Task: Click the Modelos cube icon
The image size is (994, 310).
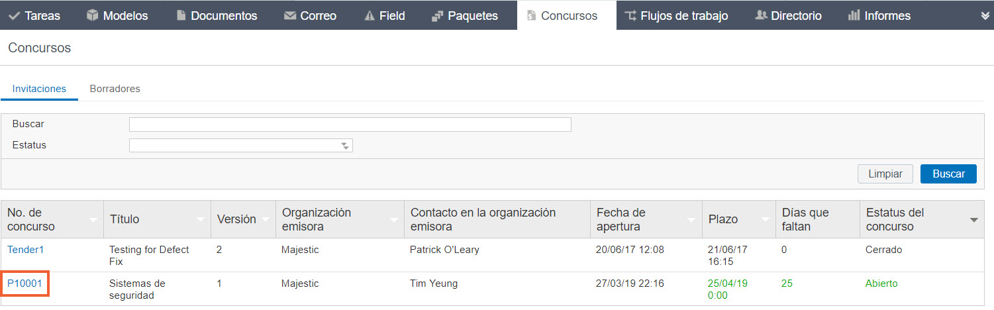Action: (93, 15)
